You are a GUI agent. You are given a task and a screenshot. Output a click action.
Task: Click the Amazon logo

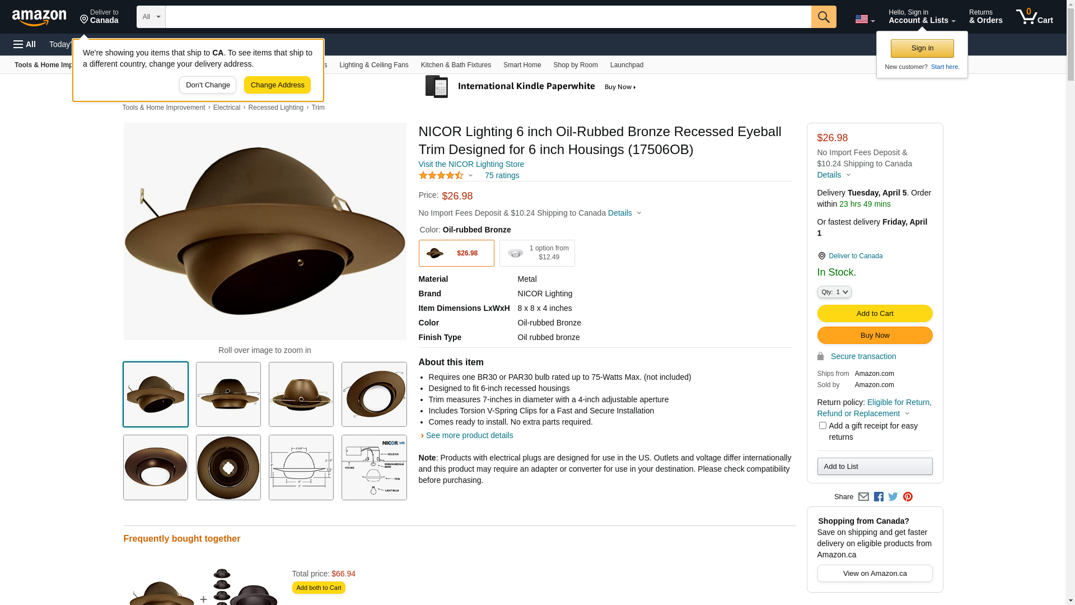(39, 17)
